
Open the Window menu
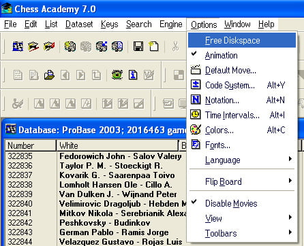coord(237,24)
